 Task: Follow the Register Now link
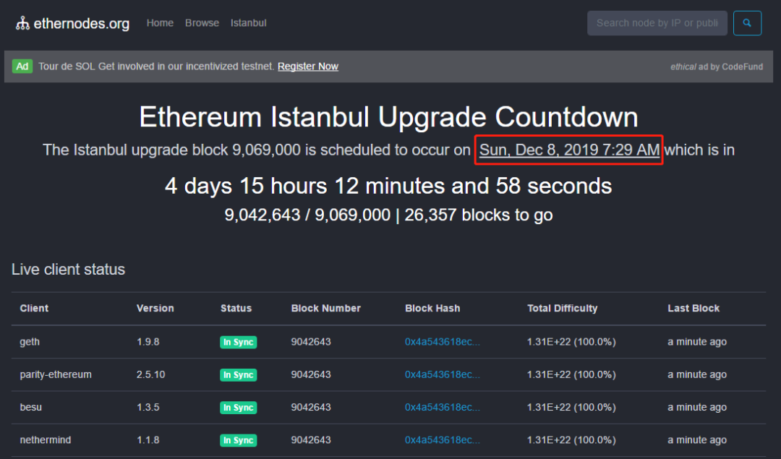tap(308, 67)
